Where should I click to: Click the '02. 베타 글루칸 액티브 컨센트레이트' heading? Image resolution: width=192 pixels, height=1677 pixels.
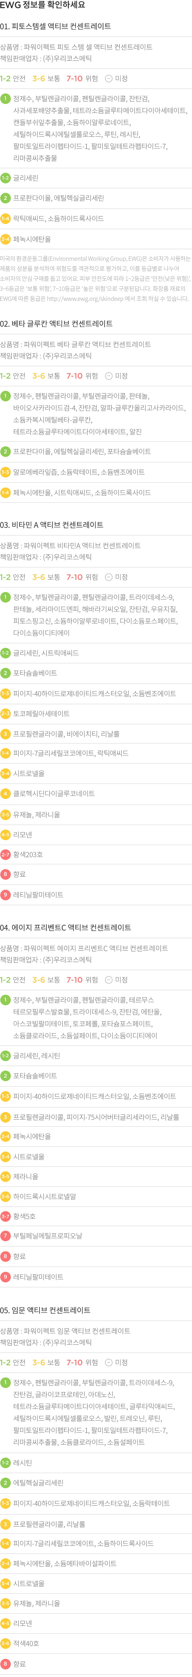[x=57, y=324]
